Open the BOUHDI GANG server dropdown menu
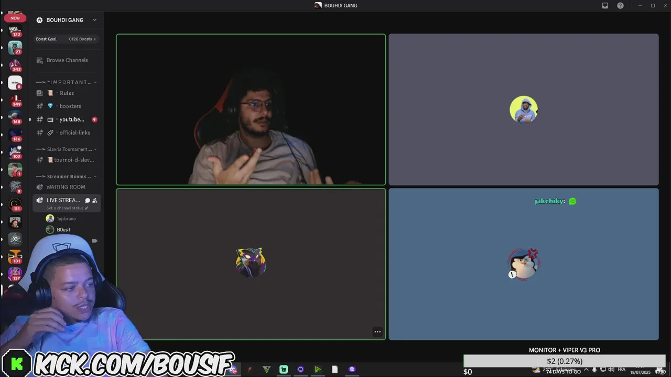671x377 pixels. [94, 20]
